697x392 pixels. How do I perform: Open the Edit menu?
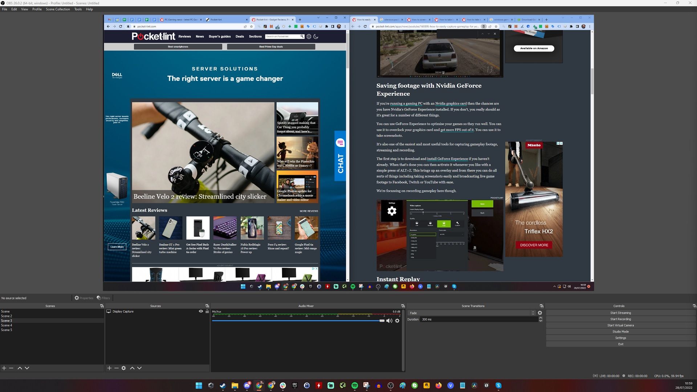coord(14,9)
